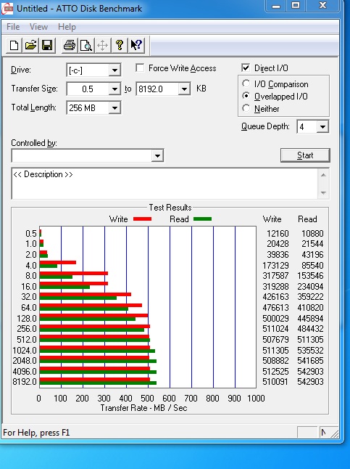Enable the Force Write Access checkbox
The width and height of the screenshot is (350, 469).
click(140, 68)
